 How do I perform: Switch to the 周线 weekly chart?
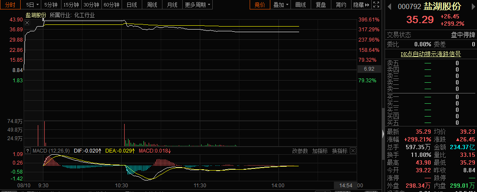coord(152,5)
